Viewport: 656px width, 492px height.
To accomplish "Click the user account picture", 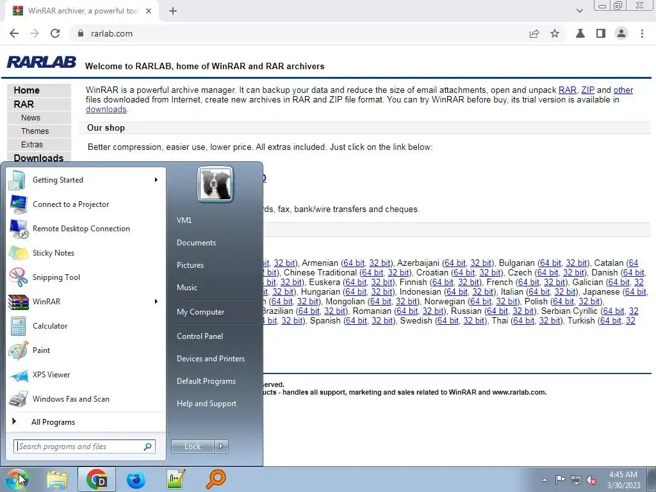I will tap(215, 184).
